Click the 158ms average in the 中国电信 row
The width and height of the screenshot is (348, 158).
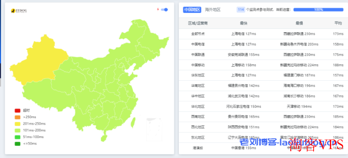click(x=338, y=44)
